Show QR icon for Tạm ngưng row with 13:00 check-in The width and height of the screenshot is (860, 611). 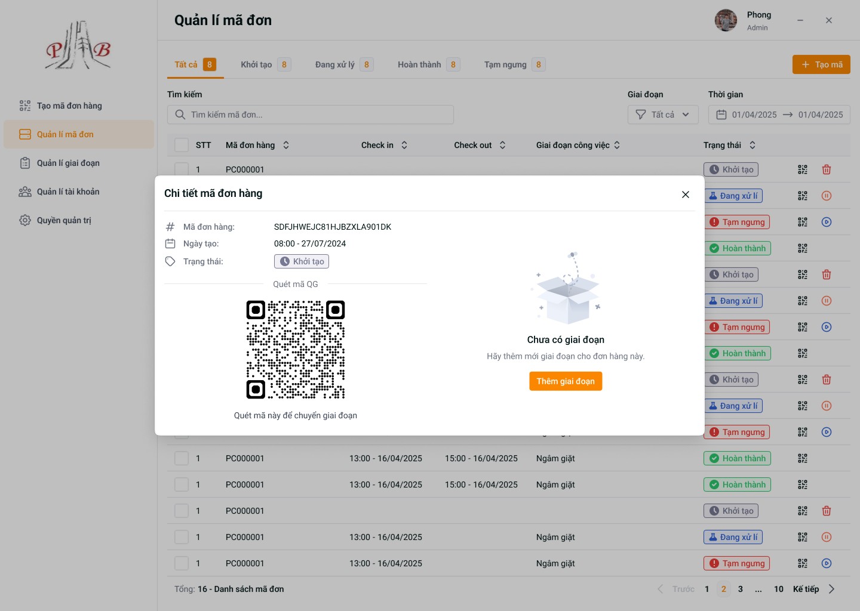[x=803, y=563]
